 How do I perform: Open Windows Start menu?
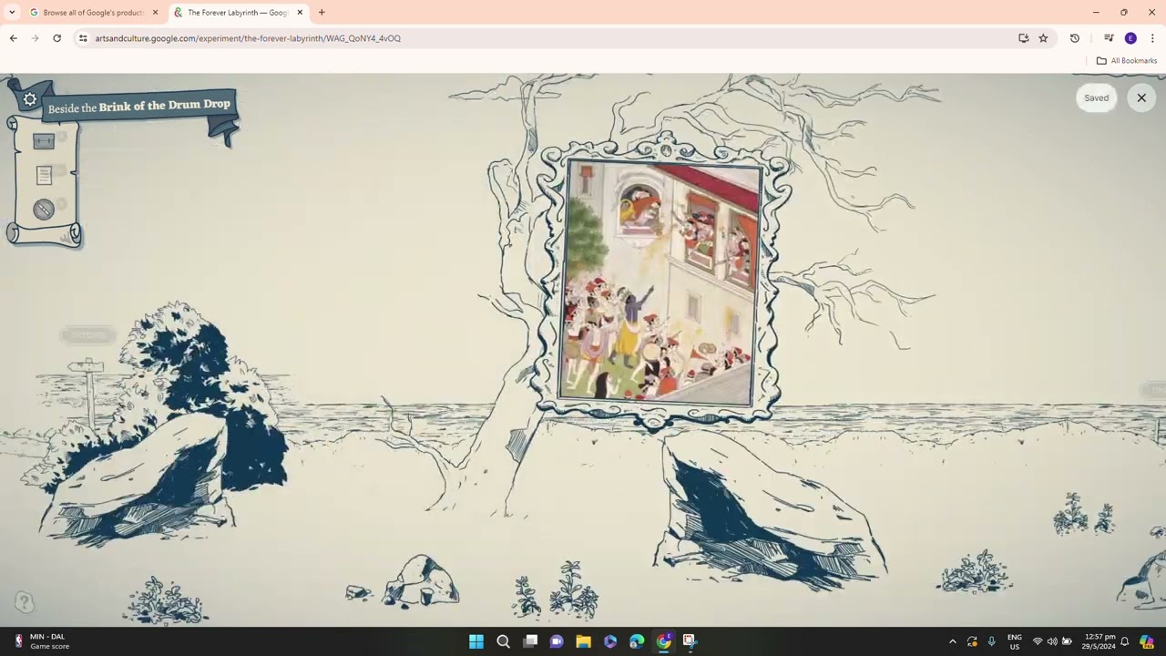pyautogui.click(x=476, y=641)
